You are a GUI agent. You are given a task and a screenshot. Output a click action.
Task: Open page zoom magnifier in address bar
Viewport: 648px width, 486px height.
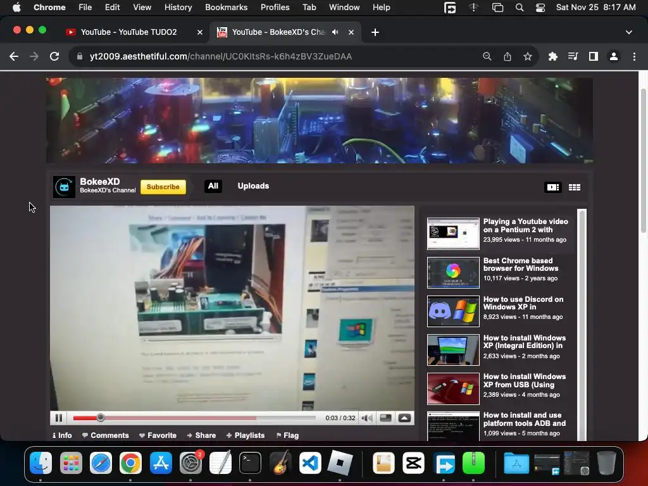(487, 56)
